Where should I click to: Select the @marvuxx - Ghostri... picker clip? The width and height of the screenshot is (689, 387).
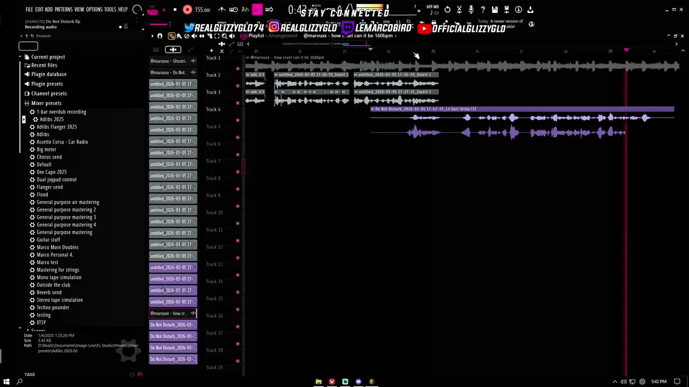click(x=173, y=61)
